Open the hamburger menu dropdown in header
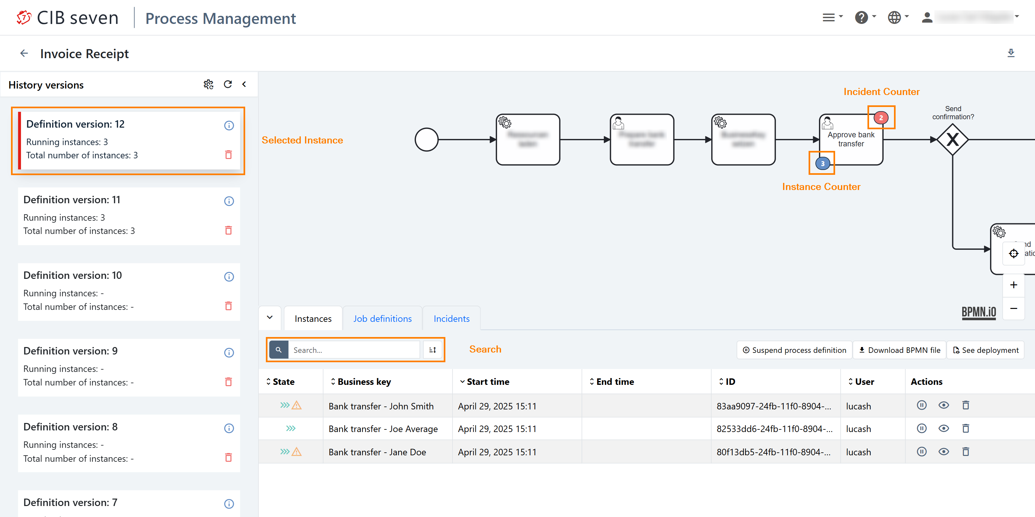The width and height of the screenshot is (1035, 517). (x=833, y=17)
